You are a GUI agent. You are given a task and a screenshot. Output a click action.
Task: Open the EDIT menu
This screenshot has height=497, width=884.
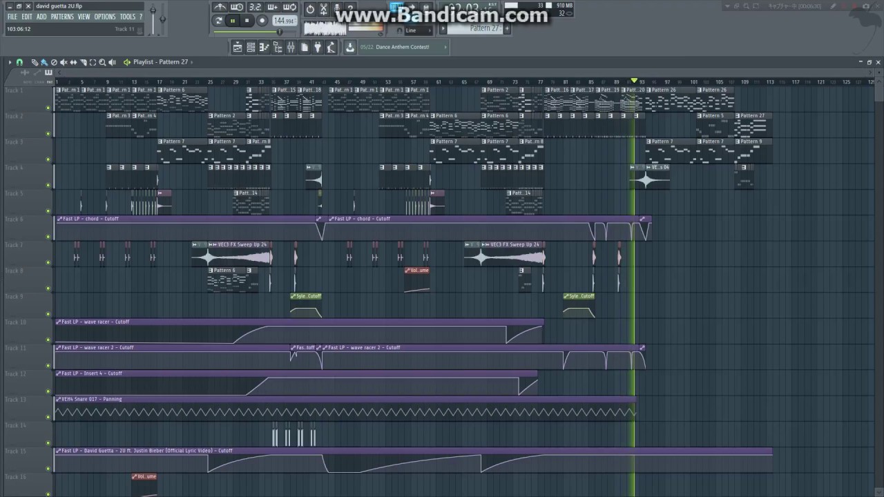pyautogui.click(x=26, y=17)
